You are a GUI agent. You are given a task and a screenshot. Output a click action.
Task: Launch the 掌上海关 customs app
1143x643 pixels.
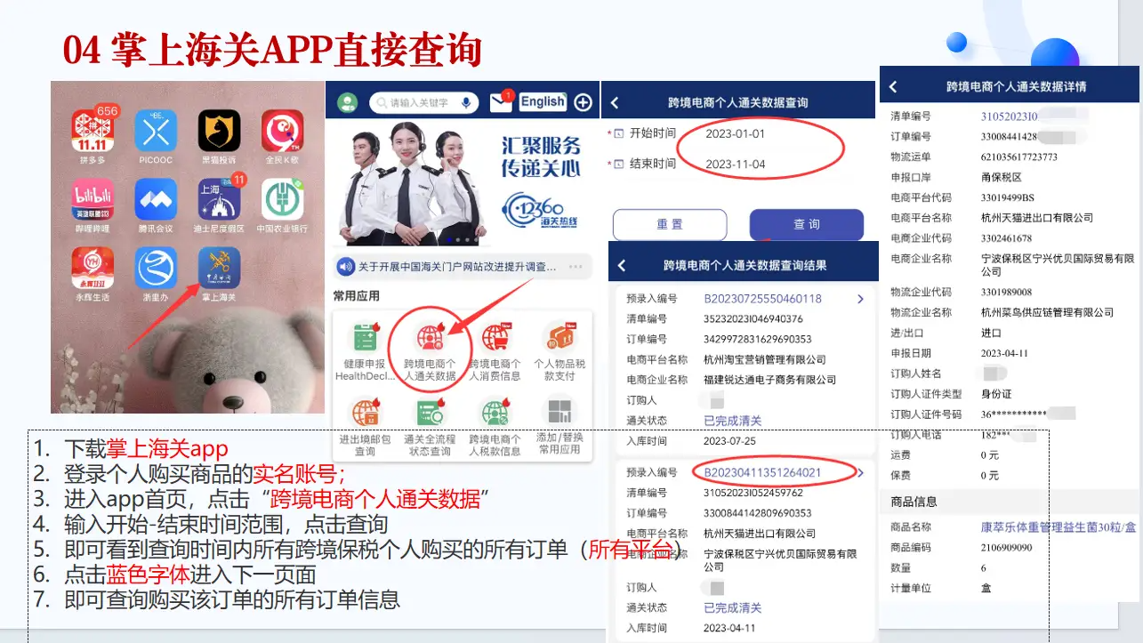pyautogui.click(x=219, y=269)
